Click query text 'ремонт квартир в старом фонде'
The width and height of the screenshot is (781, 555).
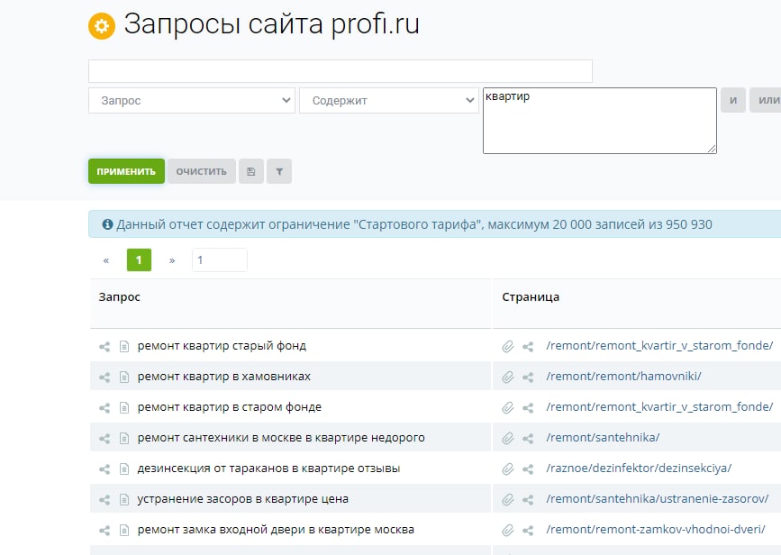point(229,407)
